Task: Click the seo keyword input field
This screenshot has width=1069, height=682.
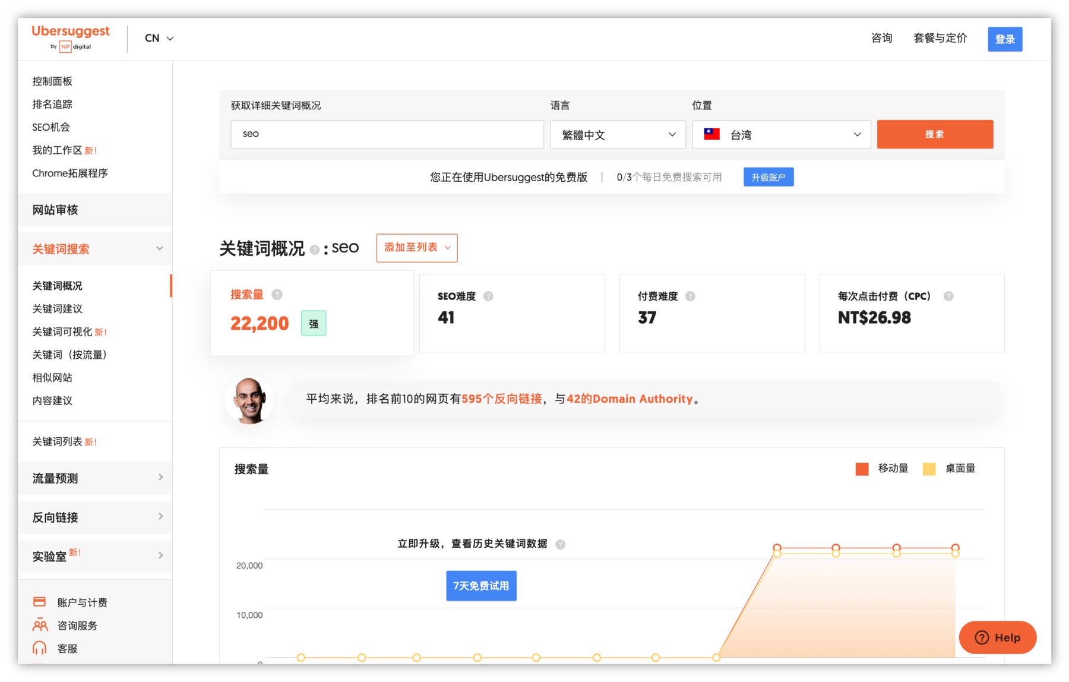Action: (x=387, y=134)
